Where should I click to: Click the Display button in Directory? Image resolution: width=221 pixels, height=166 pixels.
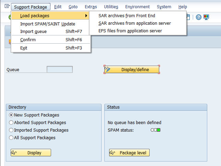(x=31, y=153)
